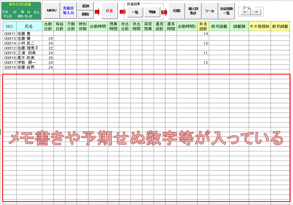Screen dimensions: 293x205
Task: Open 個人別集計
Action: (193, 11)
